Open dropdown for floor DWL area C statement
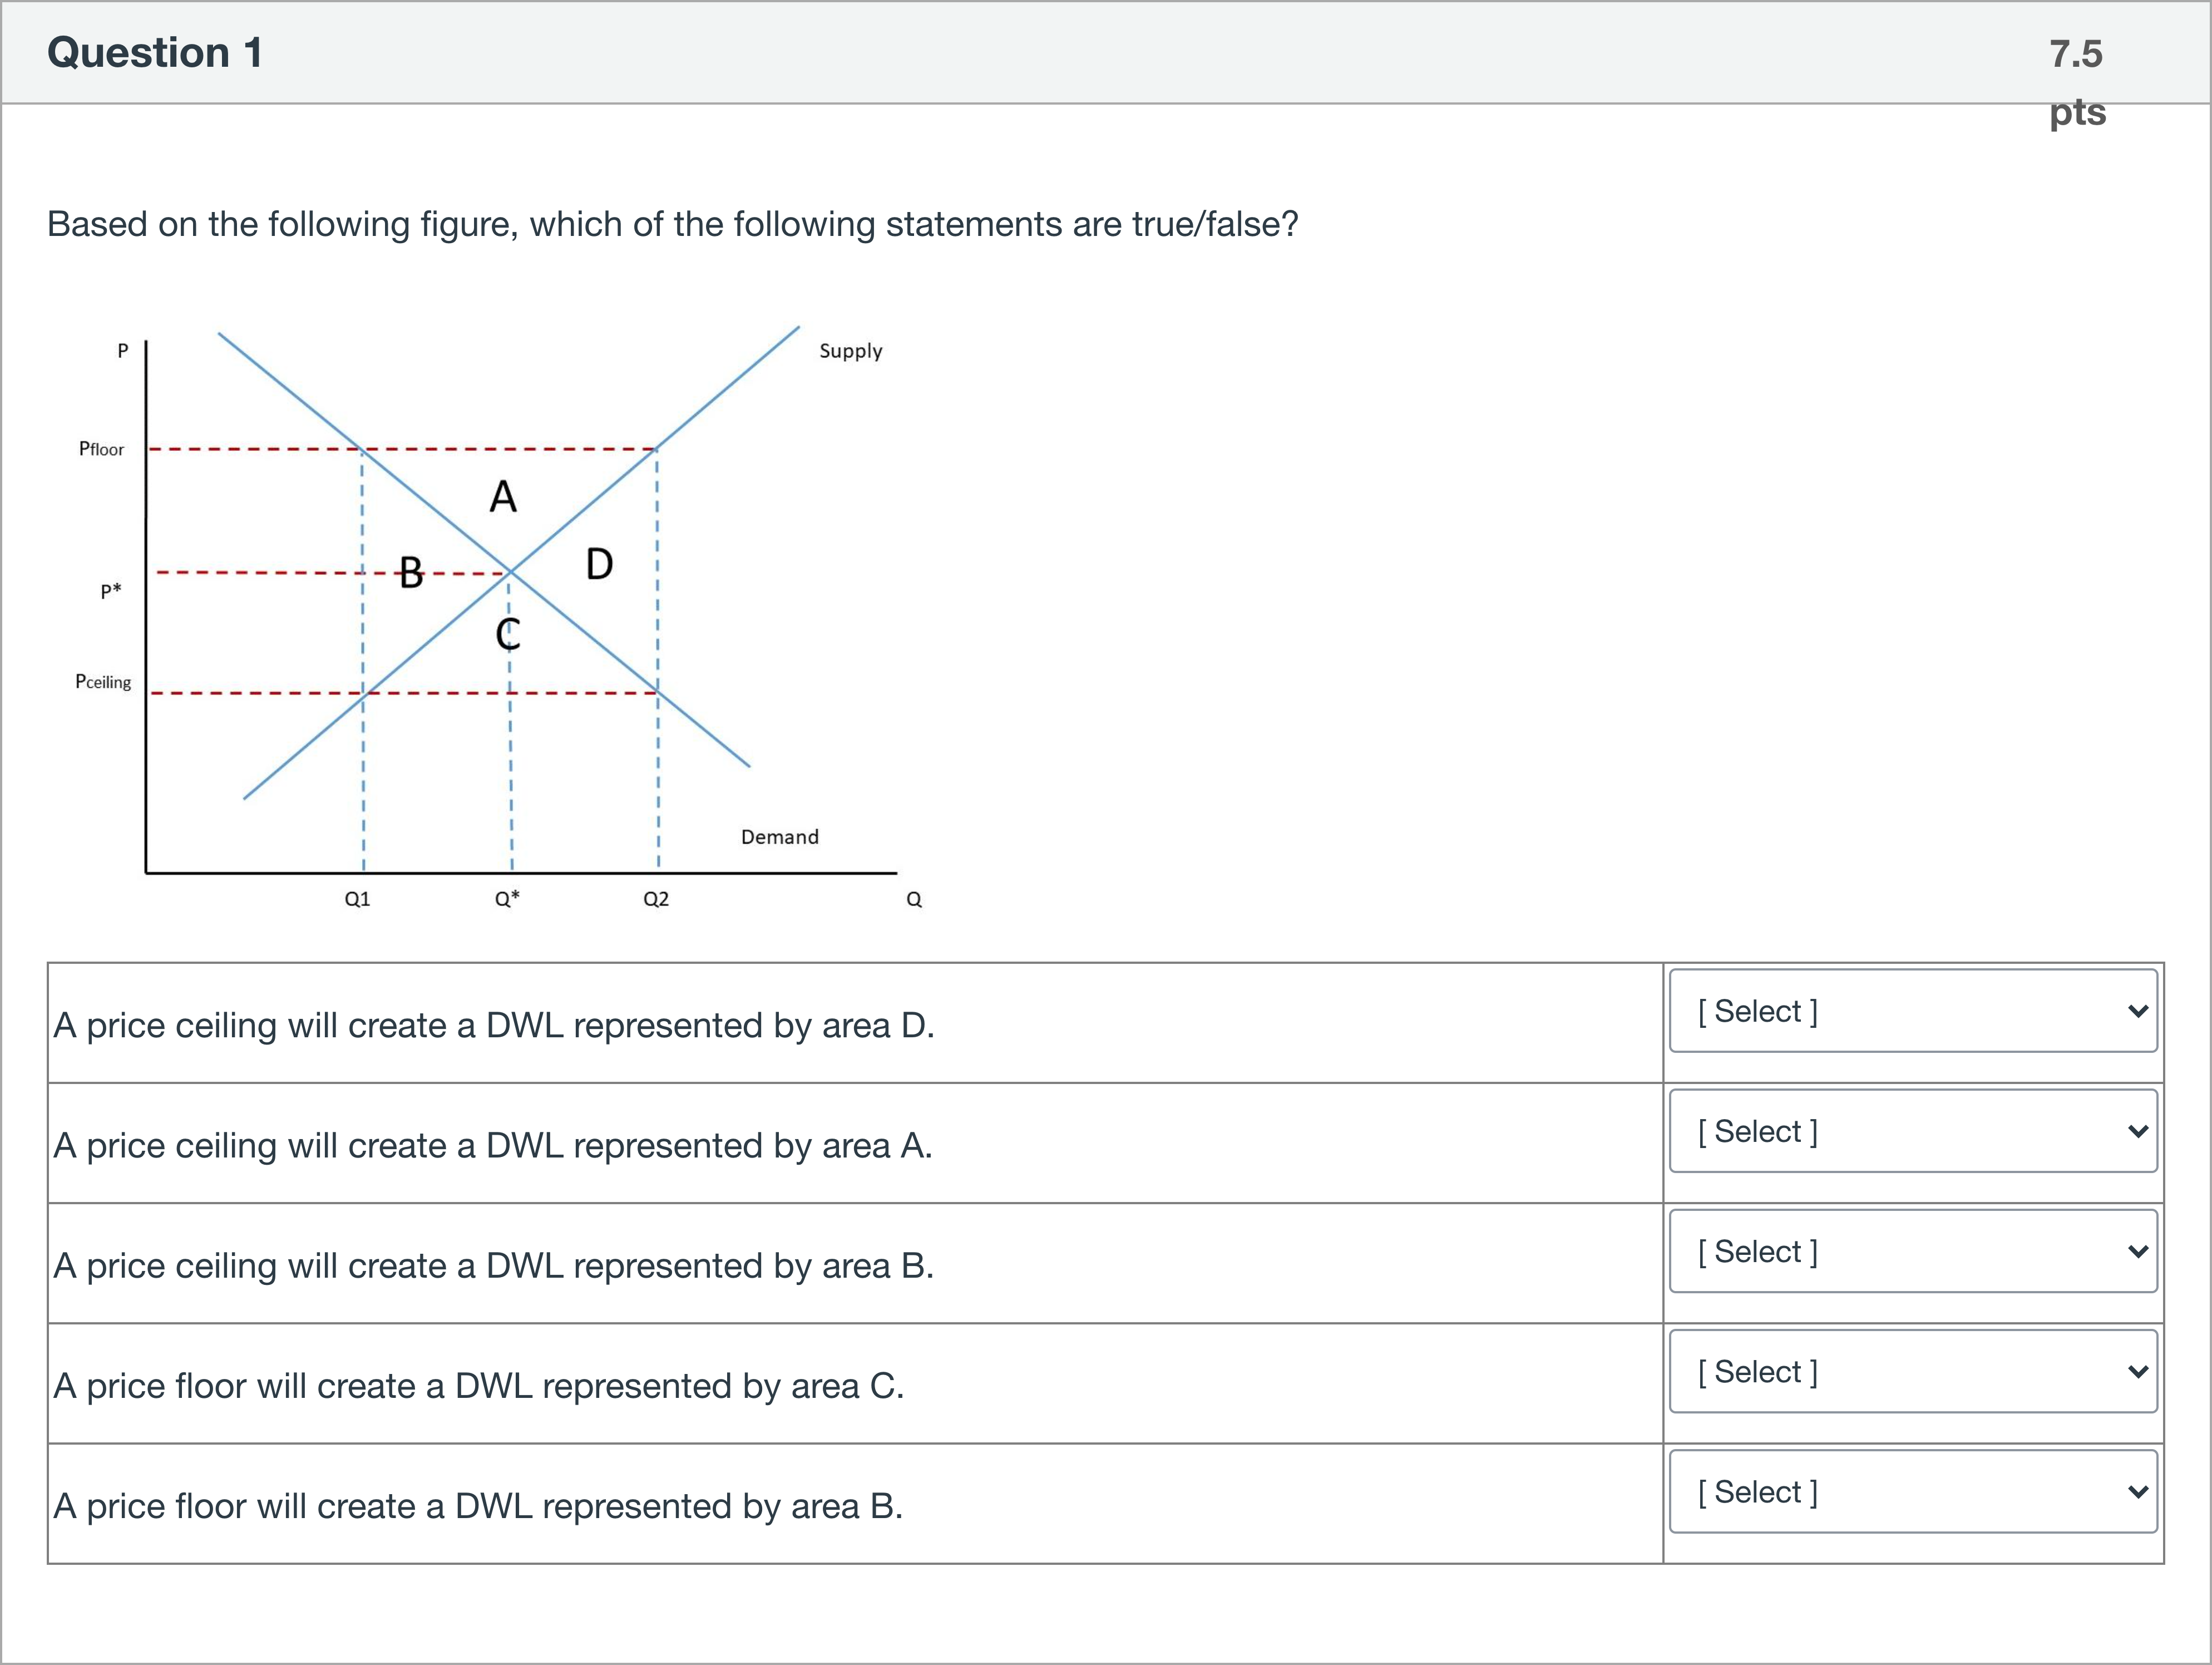The width and height of the screenshot is (2212, 1665). 1912,1371
